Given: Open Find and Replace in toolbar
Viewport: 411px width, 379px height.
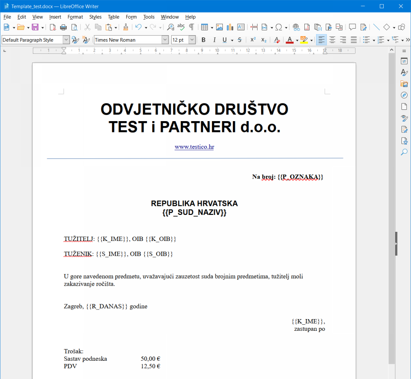Looking at the screenshot, I should pyautogui.click(x=171, y=27).
